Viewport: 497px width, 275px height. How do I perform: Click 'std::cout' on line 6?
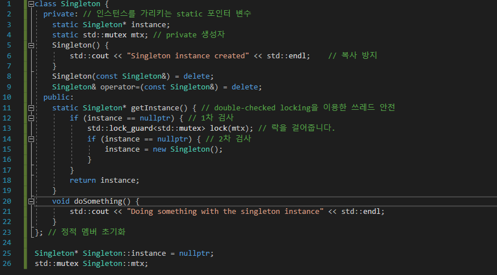click(x=90, y=56)
